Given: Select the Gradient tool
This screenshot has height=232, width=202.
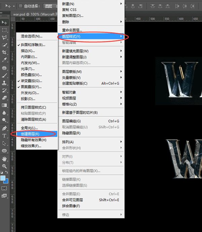Looking at the screenshot, I should 4,105.
